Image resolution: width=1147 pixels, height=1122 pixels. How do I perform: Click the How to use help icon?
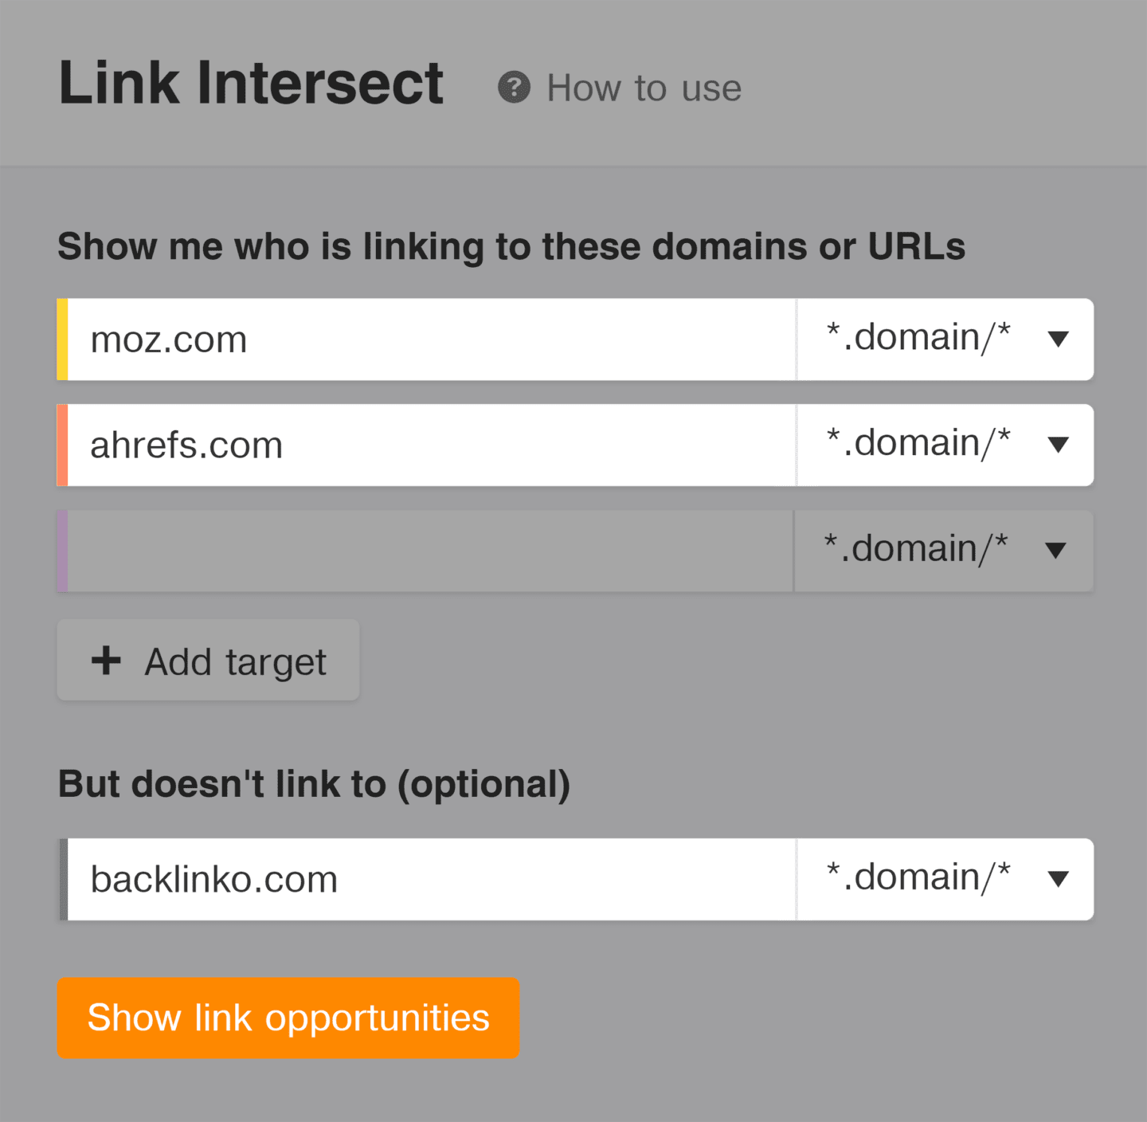(515, 88)
